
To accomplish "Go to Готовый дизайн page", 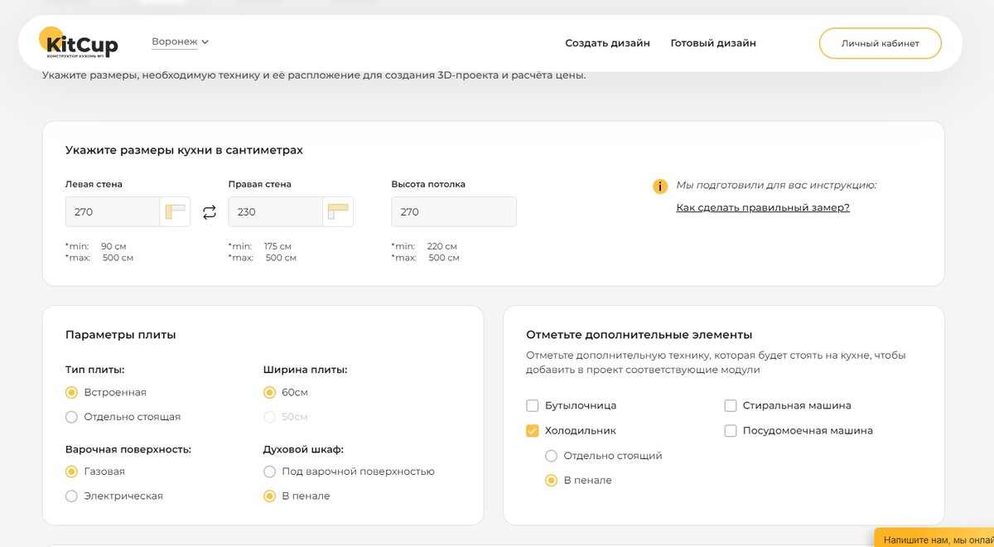I will 713,43.
